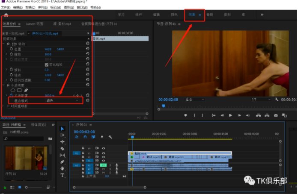Screen dimensions: 298x194
Task: Click Program Monitor zoom scroll bar
Action: click(228, 109)
